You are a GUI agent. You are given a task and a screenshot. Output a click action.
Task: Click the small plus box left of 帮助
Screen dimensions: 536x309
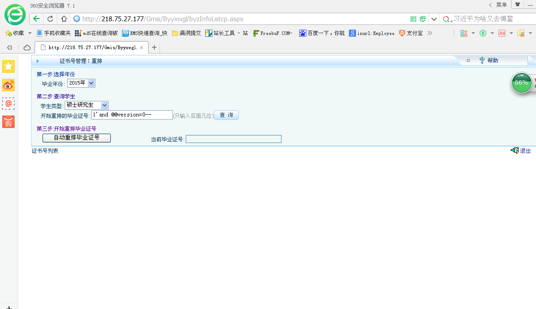(x=468, y=60)
